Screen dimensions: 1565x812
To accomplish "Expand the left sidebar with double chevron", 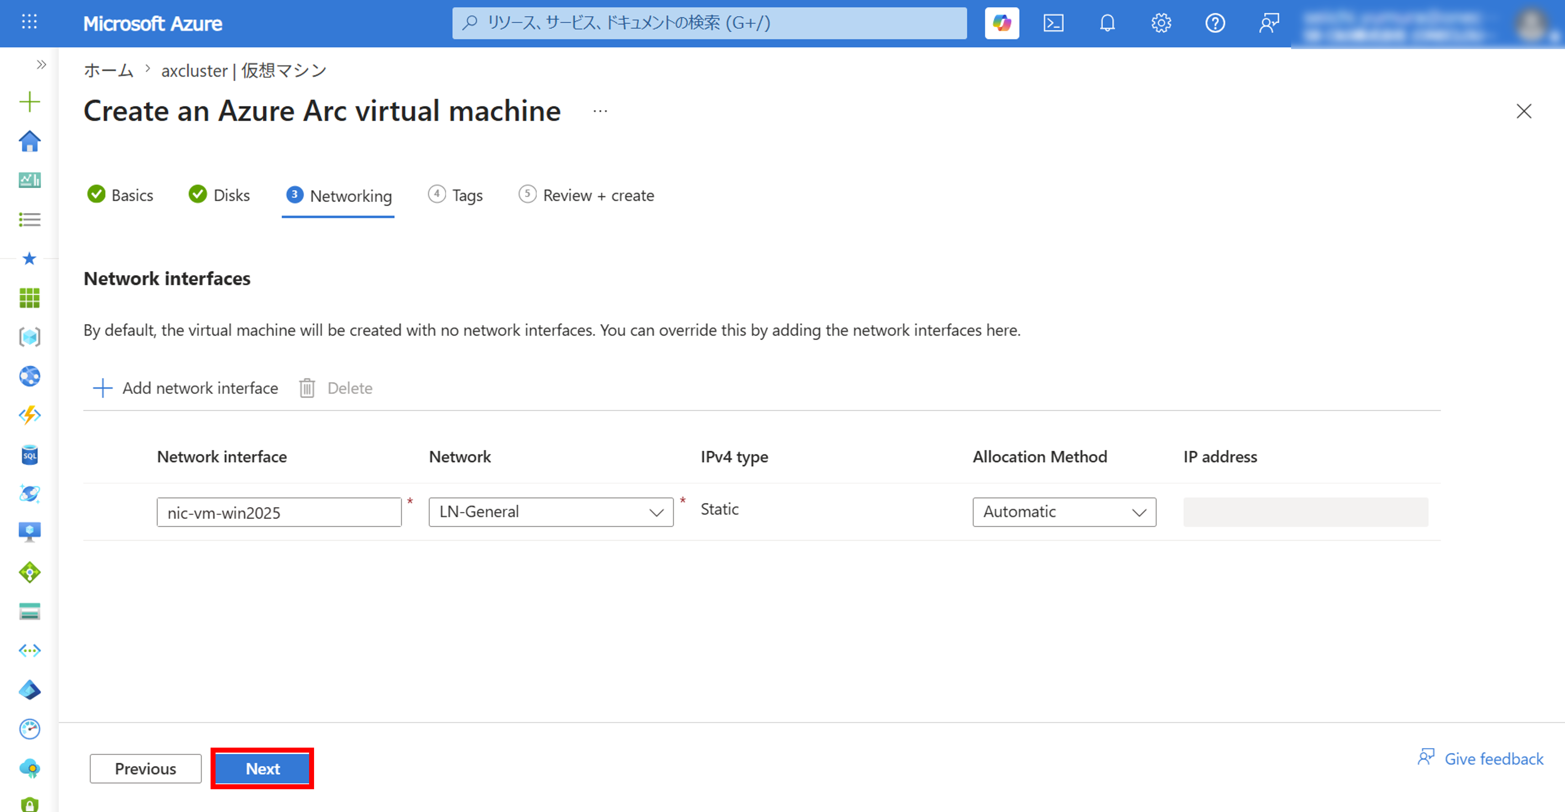I will (x=41, y=64).
